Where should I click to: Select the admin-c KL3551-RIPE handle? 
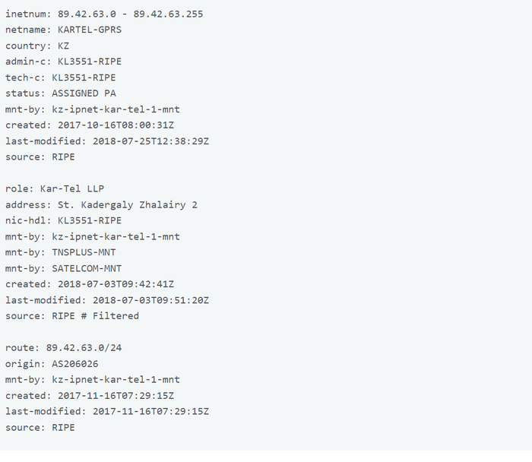tap(87, 62)
